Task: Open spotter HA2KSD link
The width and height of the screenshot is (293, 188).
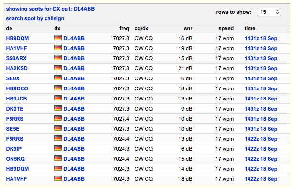Action: click(x=17, y=68)
